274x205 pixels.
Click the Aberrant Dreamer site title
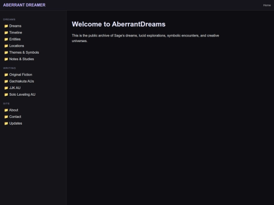pos(24,5)
